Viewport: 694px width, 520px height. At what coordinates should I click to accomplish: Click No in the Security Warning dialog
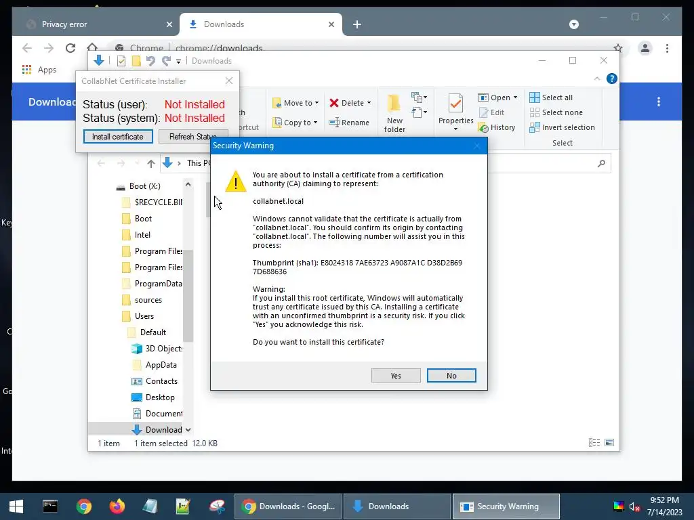[x=451, y=375]
